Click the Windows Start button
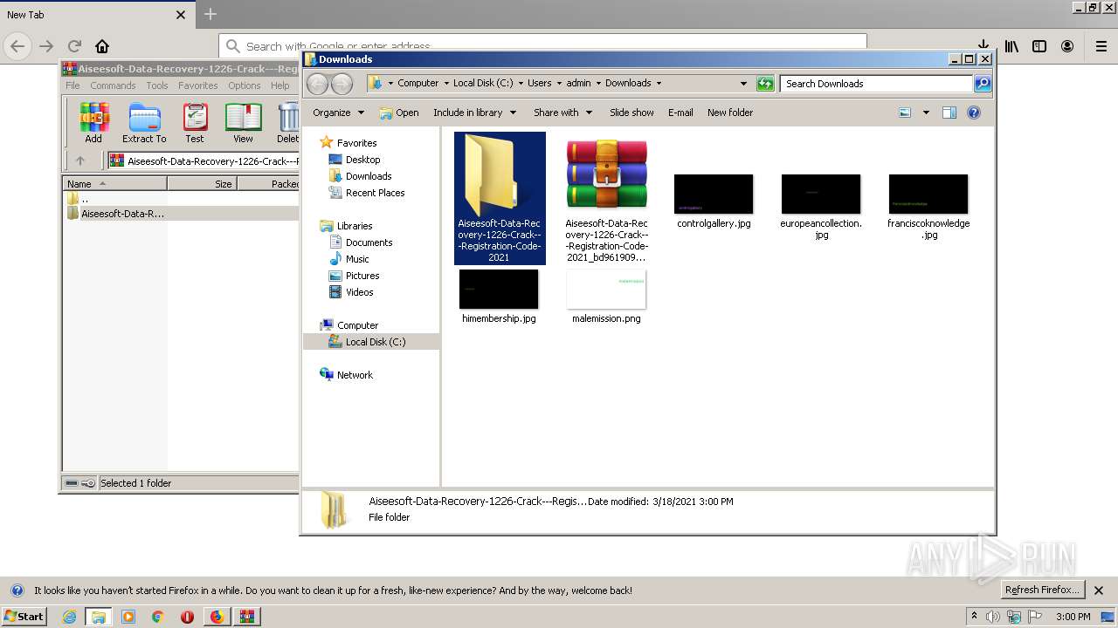This screenshot has height=628, width=1118. pyautogui.click(x=24, y=617)
